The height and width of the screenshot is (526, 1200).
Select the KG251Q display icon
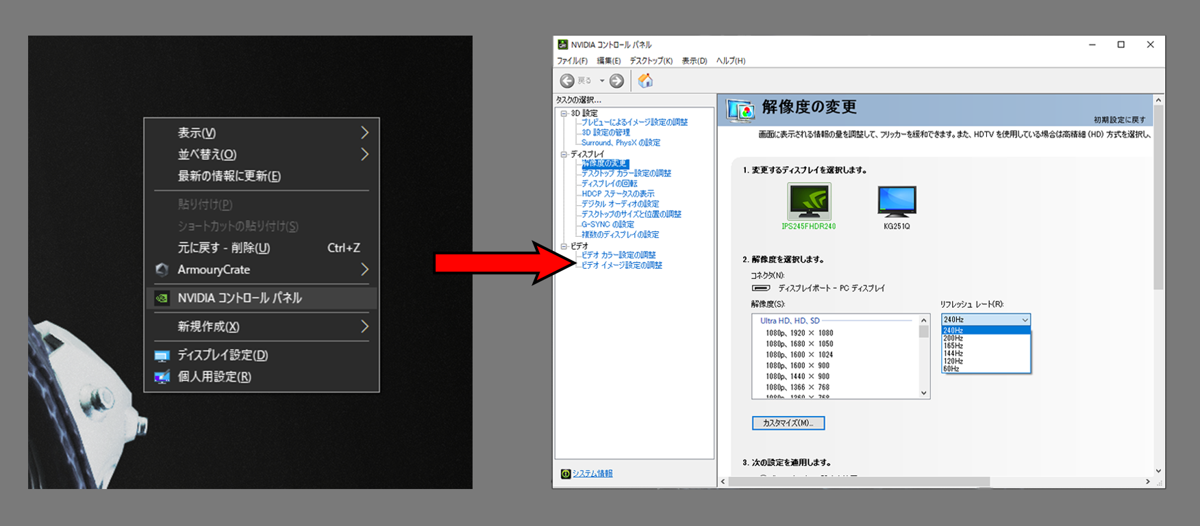[x=897, y=201]
